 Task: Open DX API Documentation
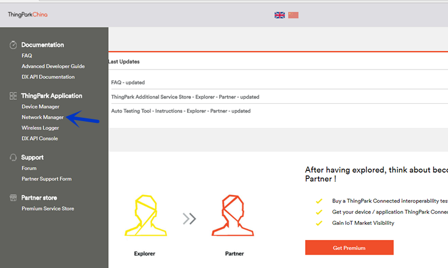click(x=48, y=77)
